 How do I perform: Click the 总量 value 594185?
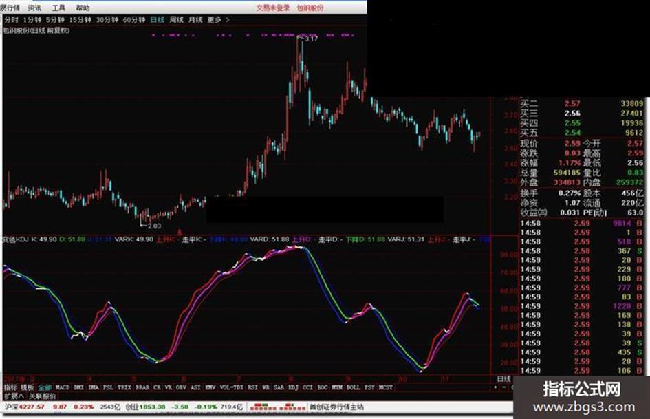(567, 173)
